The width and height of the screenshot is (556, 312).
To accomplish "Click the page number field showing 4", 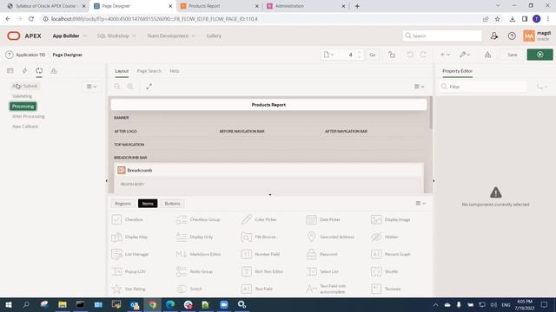I will click(349, 55).
